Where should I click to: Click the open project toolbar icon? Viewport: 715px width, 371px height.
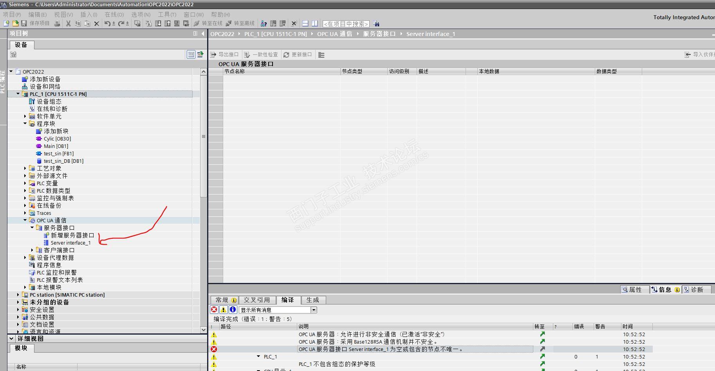pos(15,23)
